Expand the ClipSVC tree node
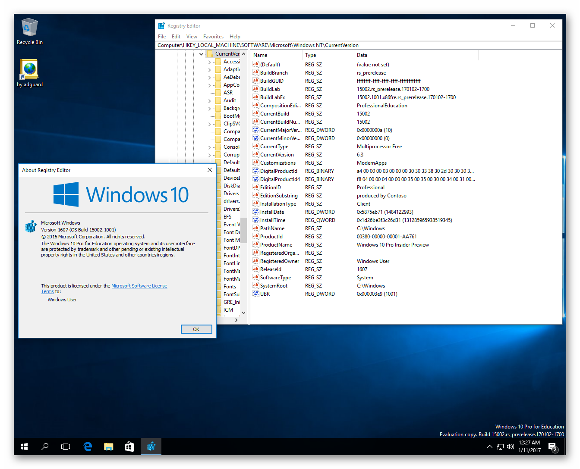580x469 pixels. point(210,124)
